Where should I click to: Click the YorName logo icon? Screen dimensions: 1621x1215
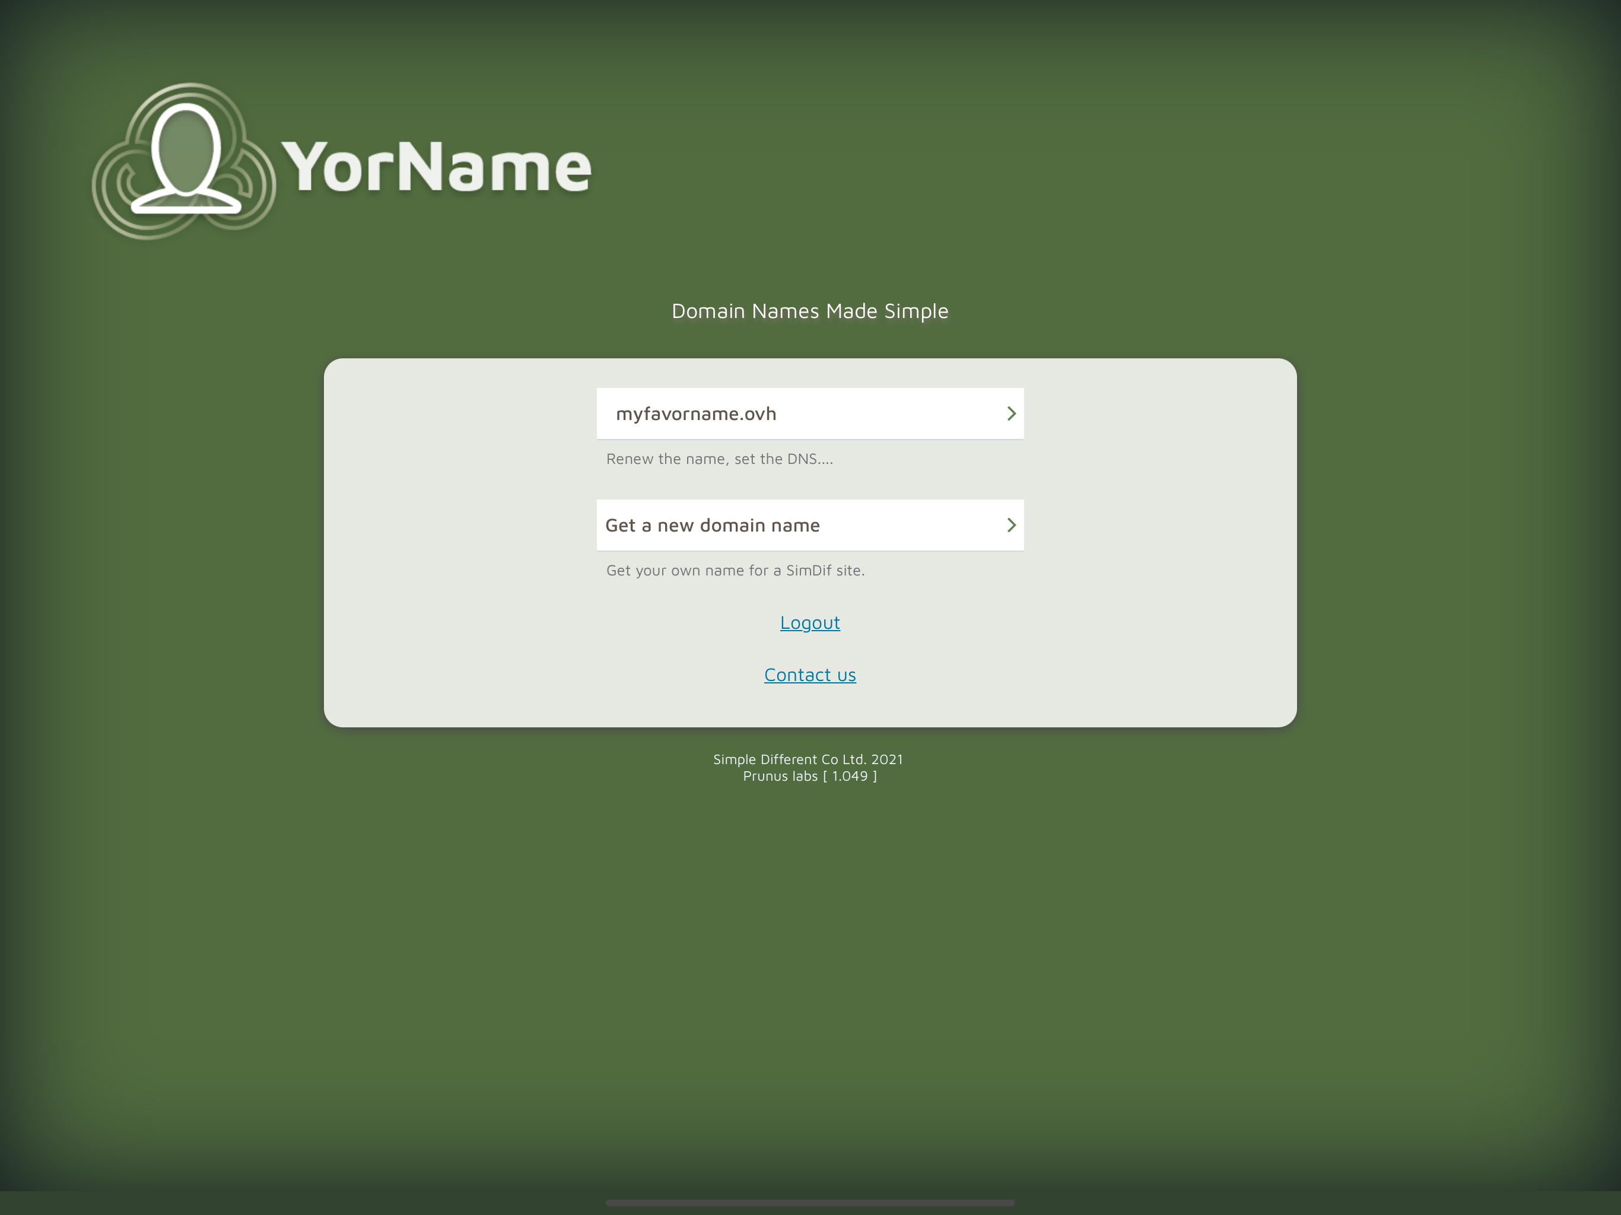(x=184, y=161)
